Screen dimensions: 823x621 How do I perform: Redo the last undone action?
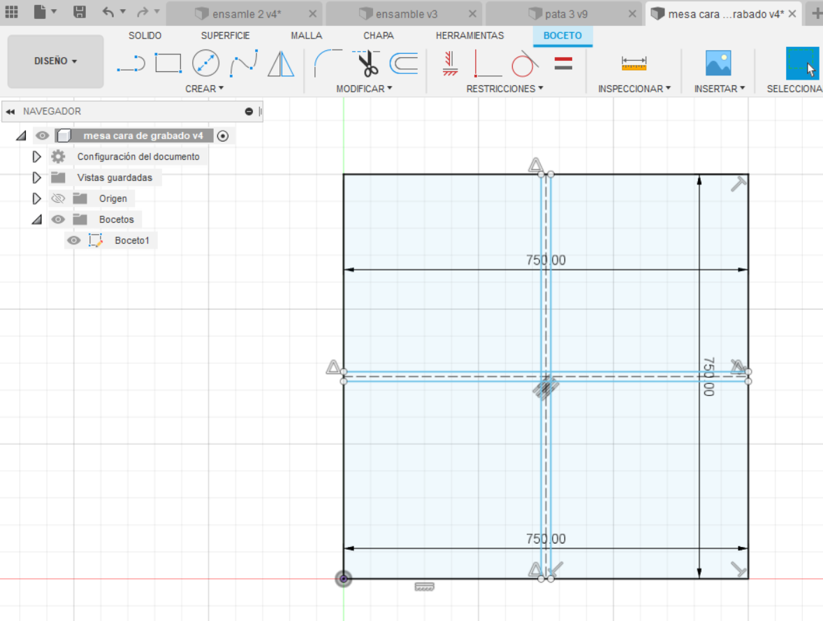coord(143,12)
